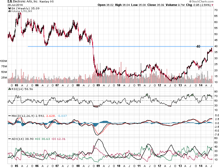This screenshot has height=168, width=219.
Task: Click the Volume 9.7M header value
Action: click(175, 5)
